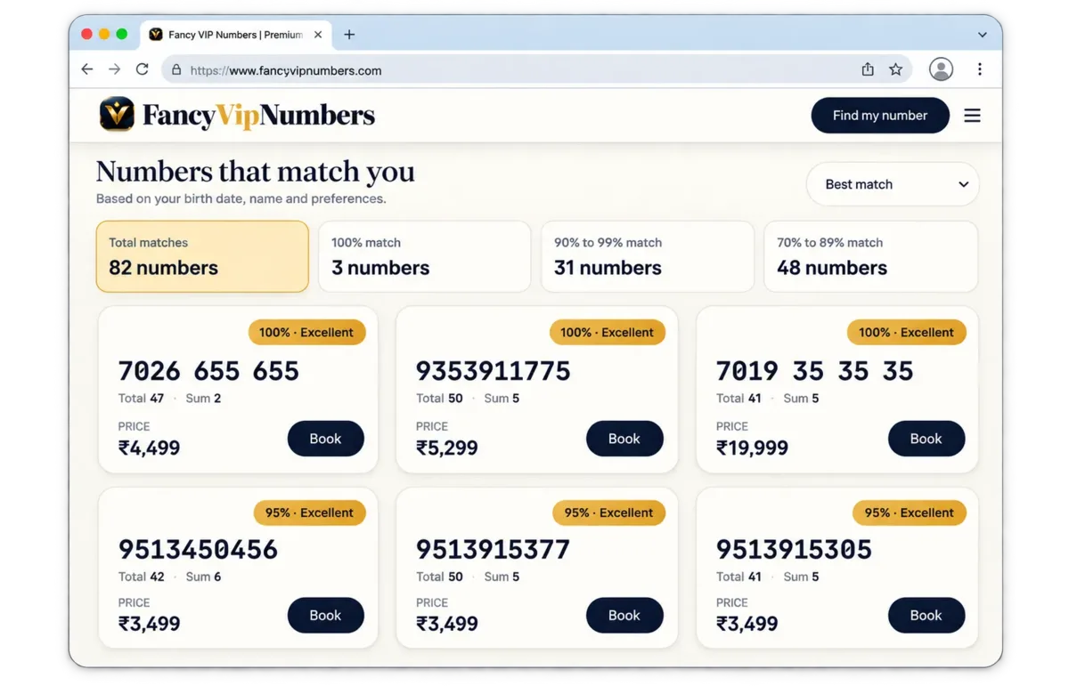Open the hamburger site menu
This screenshot has width=1069, height=694.
[x=972, y=116]
